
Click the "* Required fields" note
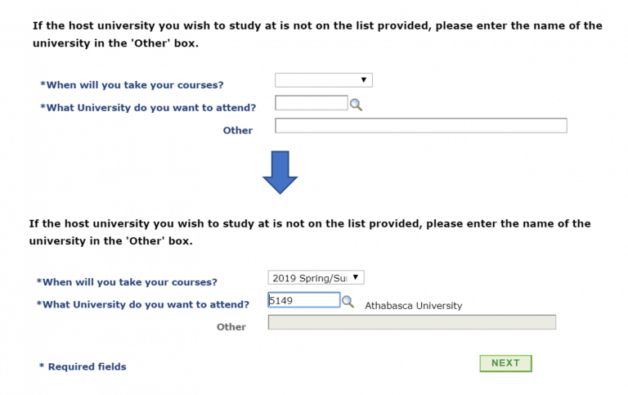click(x=83, y=366)
